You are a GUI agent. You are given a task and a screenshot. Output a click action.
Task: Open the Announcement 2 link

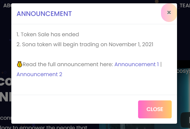point(39,74)
